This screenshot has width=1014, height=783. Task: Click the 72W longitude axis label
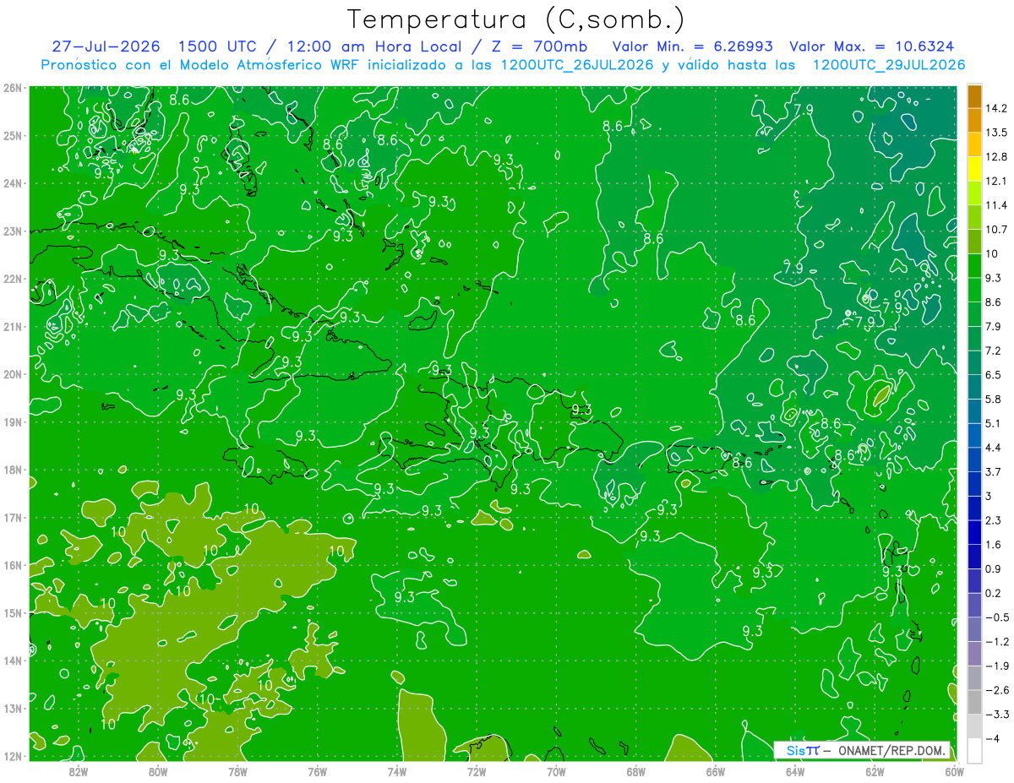click(x=477, y=771)
